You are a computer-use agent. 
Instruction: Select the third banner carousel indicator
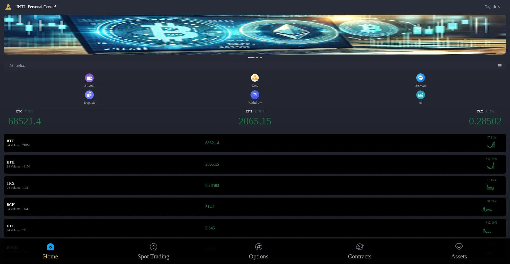pyautogui.click(x=261, y=57)
